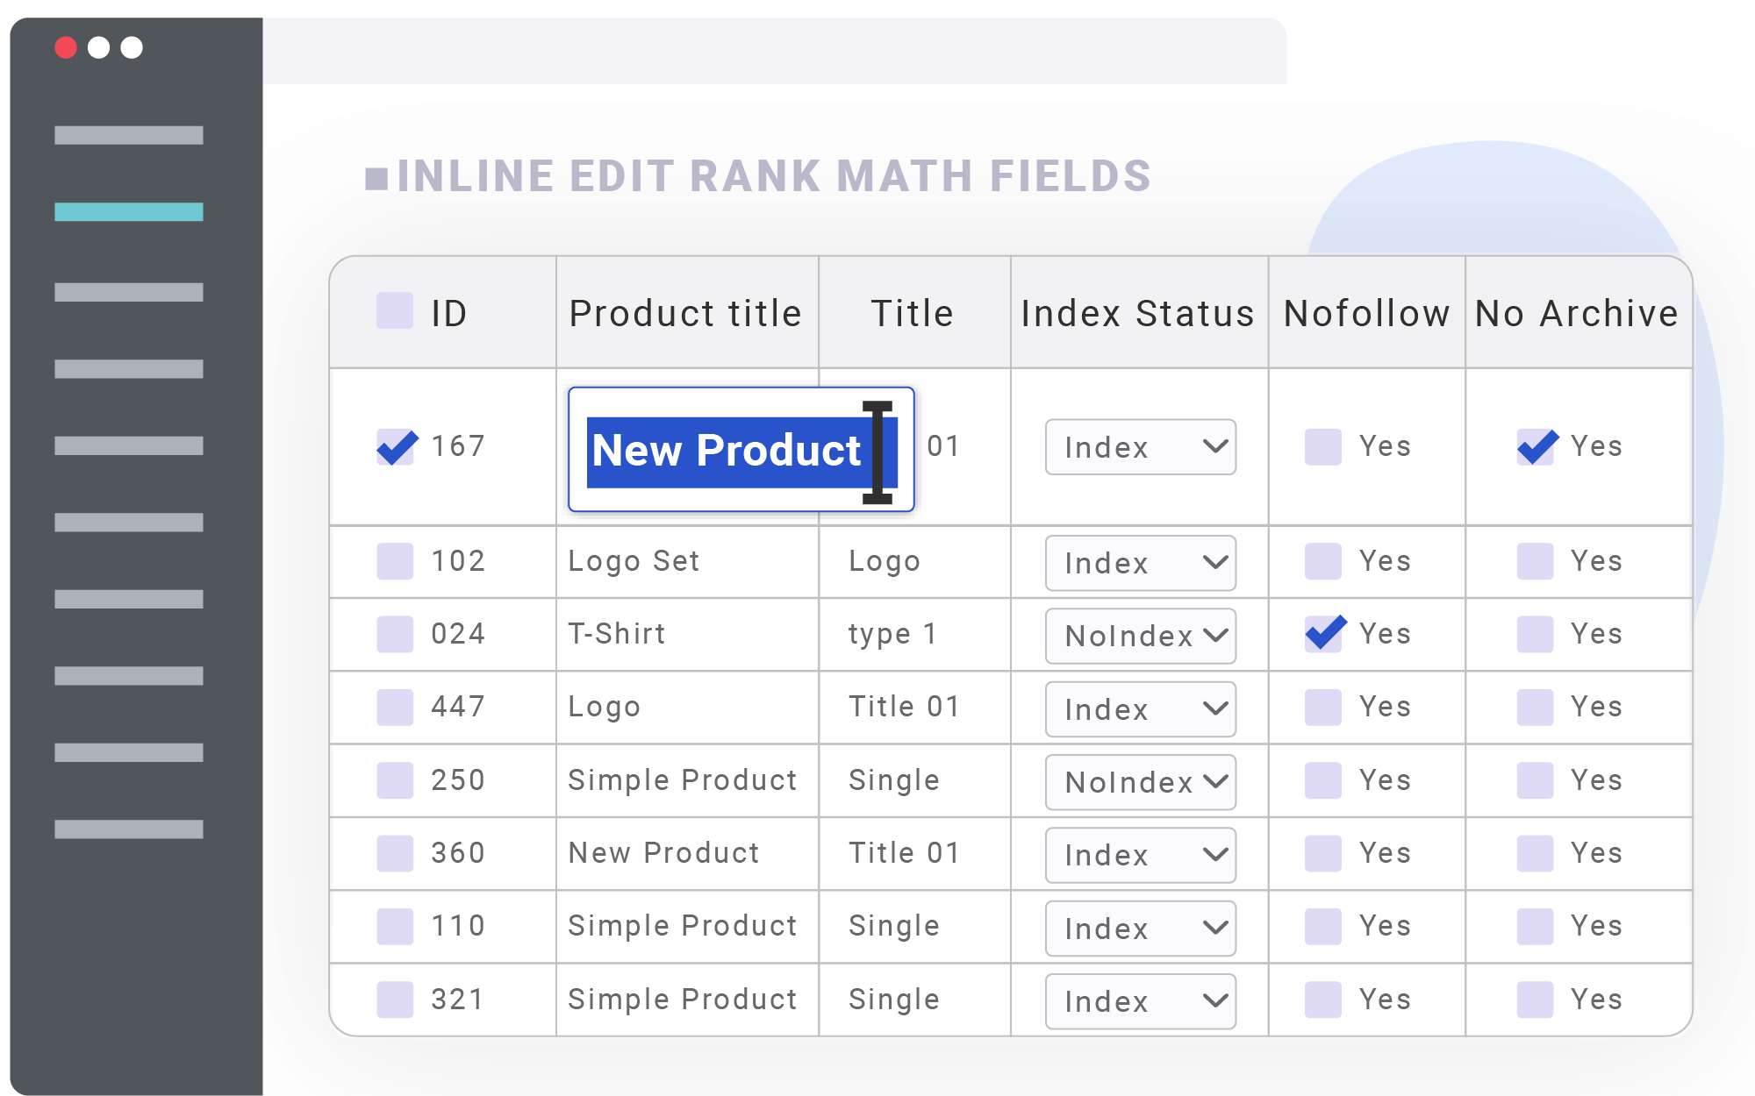Screen dimensions: 1755x1096
Task: Check the row checkbox for ID 321
Action: point(395,1000)
